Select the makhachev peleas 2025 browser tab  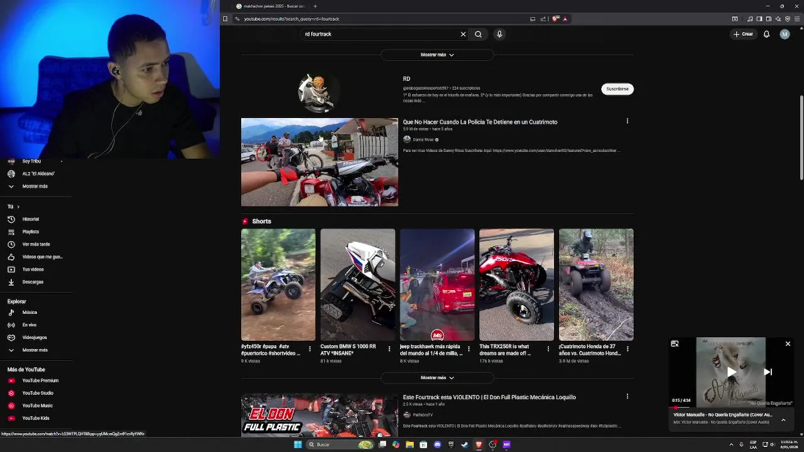(x=272, y=6)
